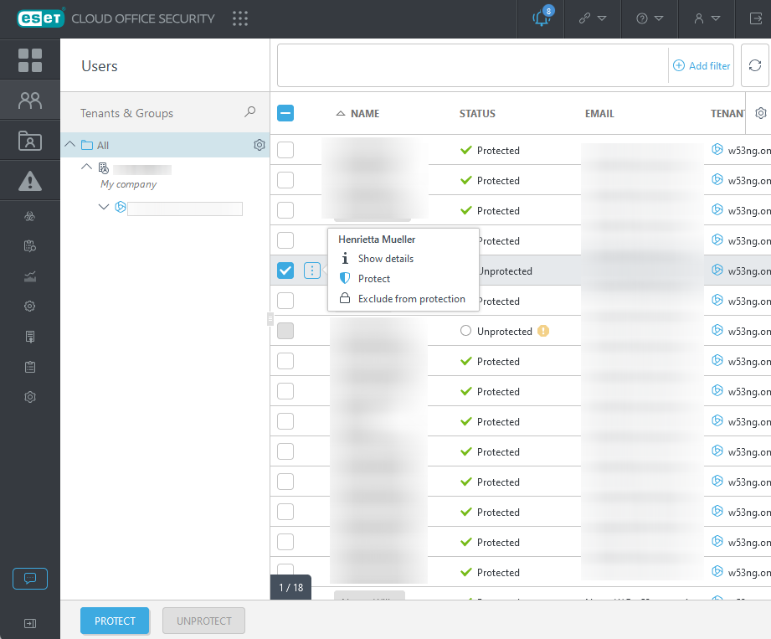Collapse the All tree node
The image size is (771, 639).
[70, 145]
